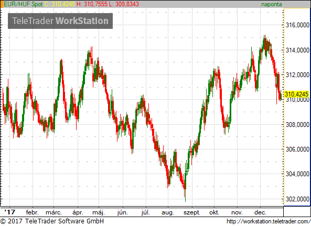Viewport: 311px width, 226px height.
Task: Click the low value L: 309,8343
Action: click(124, 4)
